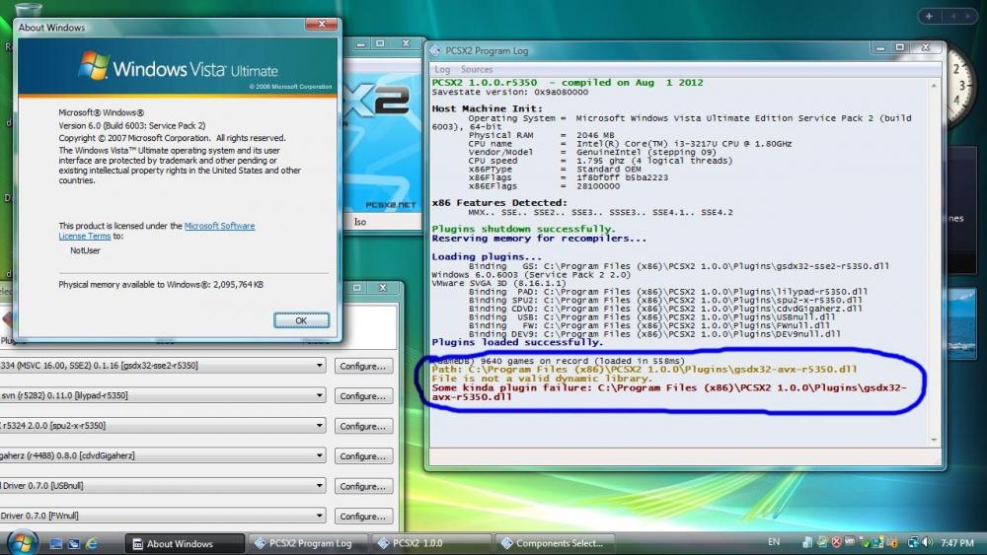Viewport: 987px width, 555px height.
Task: Click the 'Loading plugins...' log line
Action: [487, 256]
